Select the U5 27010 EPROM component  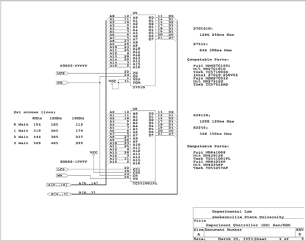[143, 50]
